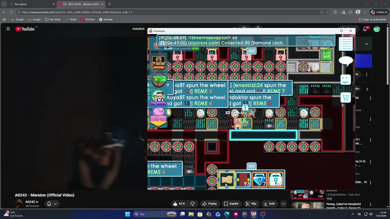The width and height of the screenshot is (390, 219).
Task: Click the İndir download button
Action: [x=269, y=204]
